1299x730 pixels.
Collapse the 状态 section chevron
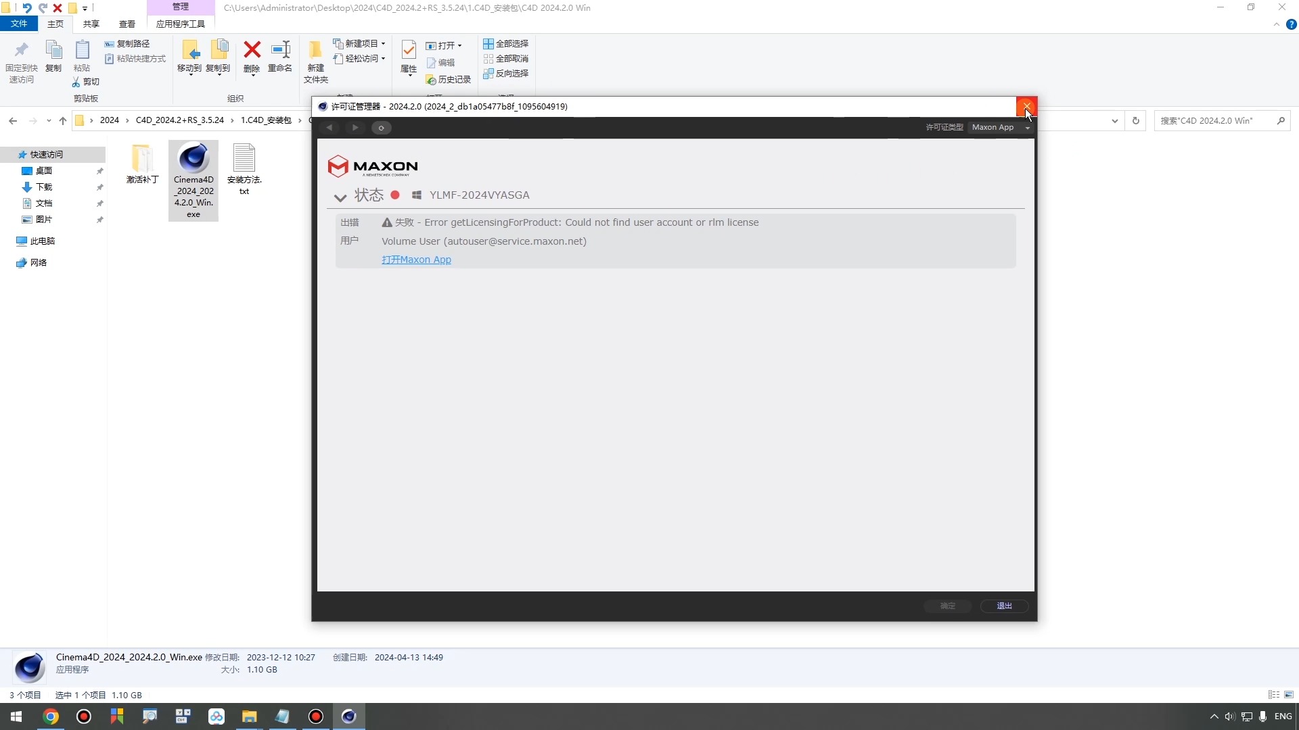coord(340,197)
